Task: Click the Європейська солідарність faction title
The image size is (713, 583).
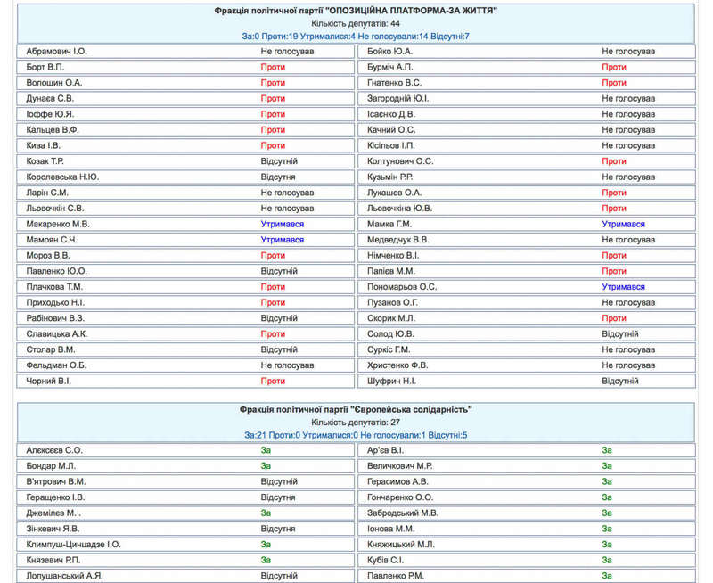Action: coord(356,409)
